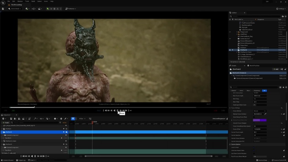Open outliner settings gear icon
Screen dimensions: 288x162
(286, 17)
